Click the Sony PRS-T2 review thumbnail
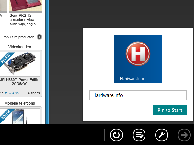Screen dimensions: 194x145 tap(25, 6)
